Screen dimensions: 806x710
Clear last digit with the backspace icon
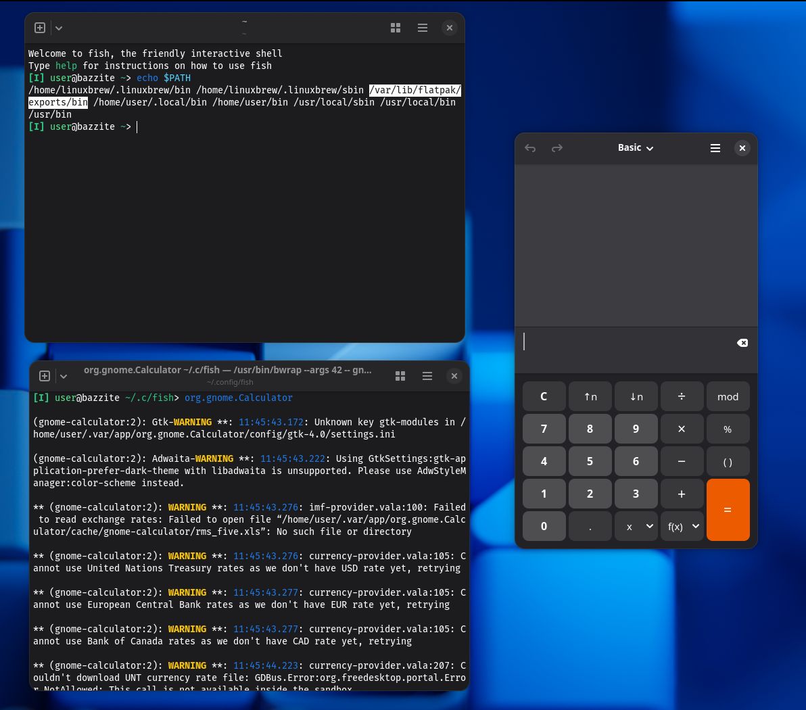[x=742, y=343]
